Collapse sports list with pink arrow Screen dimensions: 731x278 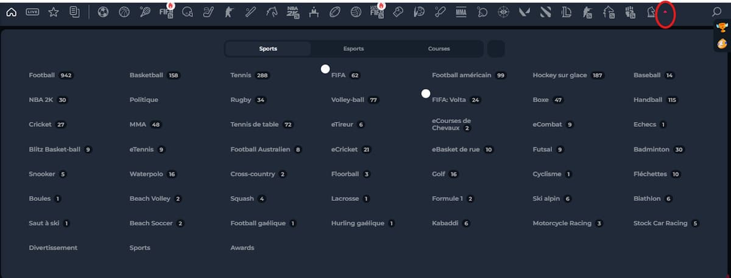point(666,12)
